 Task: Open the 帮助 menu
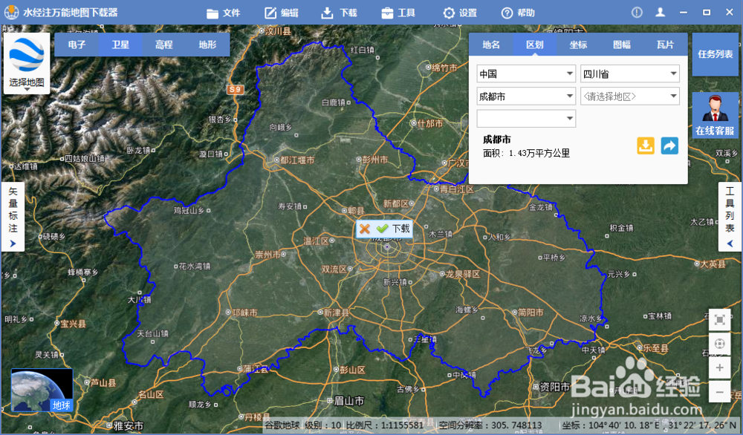coord(518,13)
